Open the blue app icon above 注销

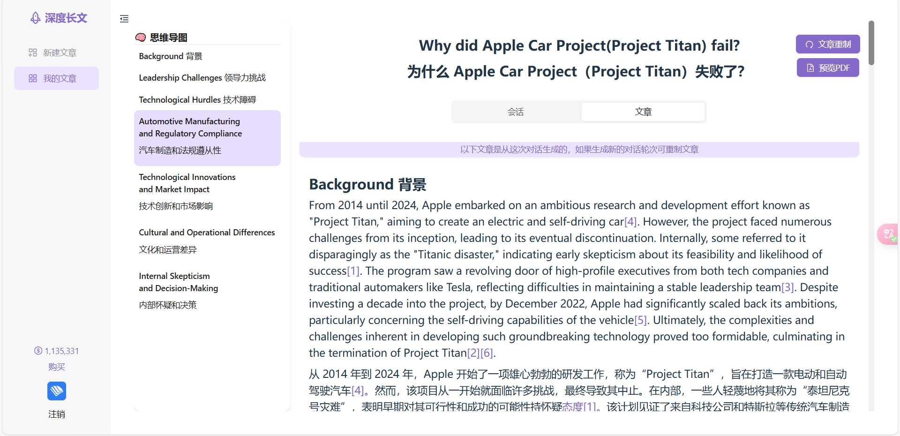pos(57,391)
